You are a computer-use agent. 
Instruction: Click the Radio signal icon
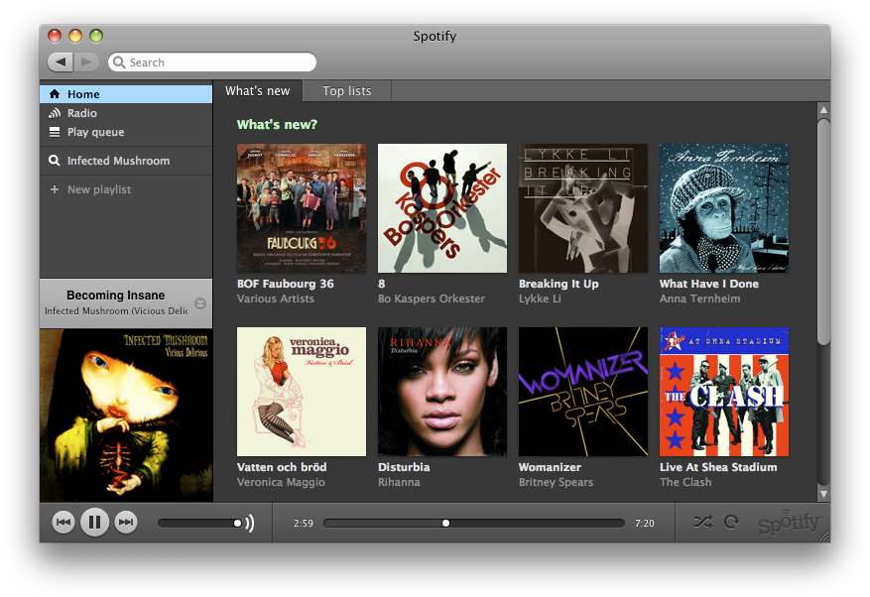pyautogui.click(x=55, y=113)
